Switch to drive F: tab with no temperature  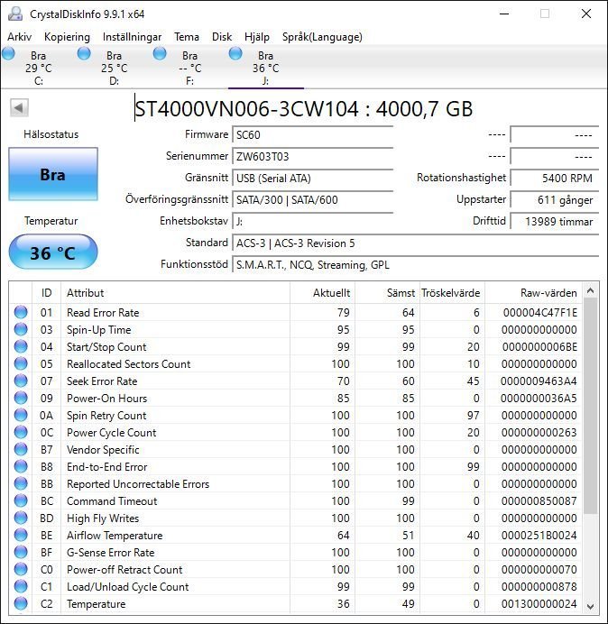tap(190, 68)
